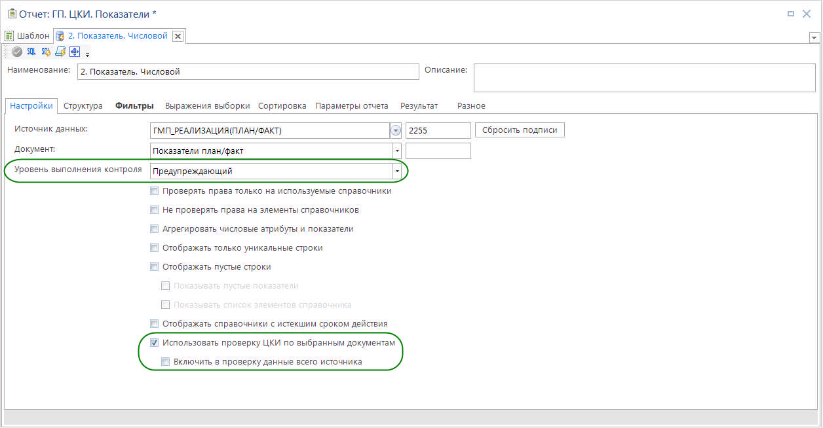Uncheck 'Использовать проверку ЦКИ по выбранным документам'
Image resolution: width=823 pixels, height=428 pixels.
point(155,342)
